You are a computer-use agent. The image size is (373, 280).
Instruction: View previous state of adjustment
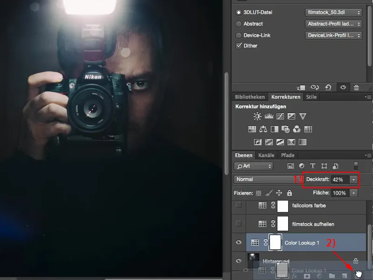(x=314, y=87)
